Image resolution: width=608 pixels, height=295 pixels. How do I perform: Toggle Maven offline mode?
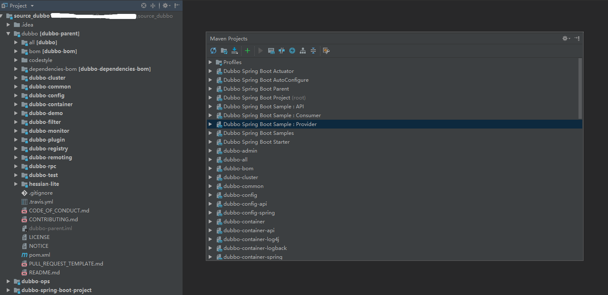tap(282, 51)
